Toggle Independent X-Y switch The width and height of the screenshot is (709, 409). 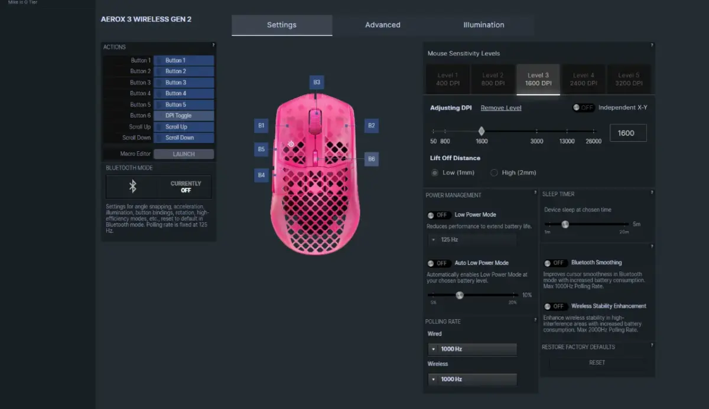(x=584, y=108)
